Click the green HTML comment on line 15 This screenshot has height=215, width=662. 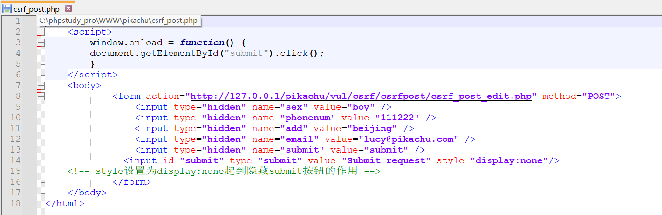pos(224,171)
